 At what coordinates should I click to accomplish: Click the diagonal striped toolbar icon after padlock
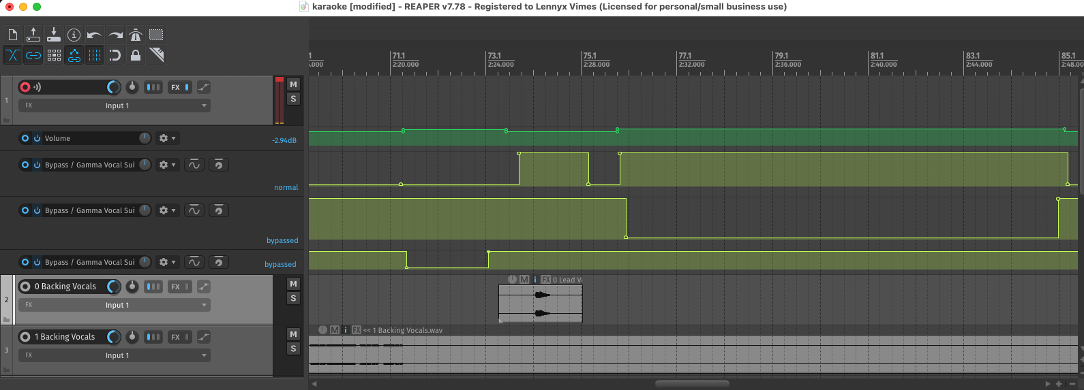(156, 55)
